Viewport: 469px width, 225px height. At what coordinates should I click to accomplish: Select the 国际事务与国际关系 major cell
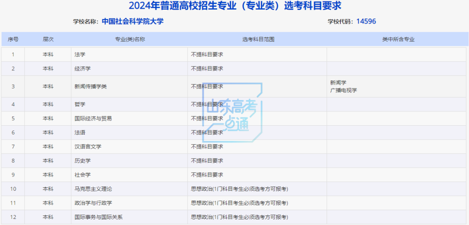(129, 217)
